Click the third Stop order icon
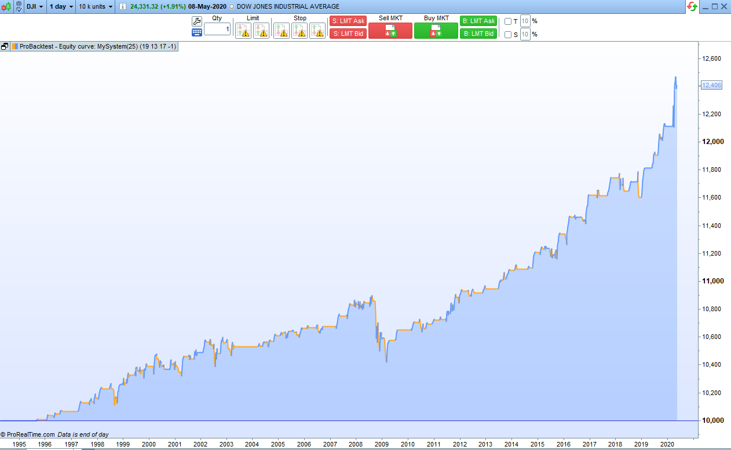 click(x=317, y=31)
